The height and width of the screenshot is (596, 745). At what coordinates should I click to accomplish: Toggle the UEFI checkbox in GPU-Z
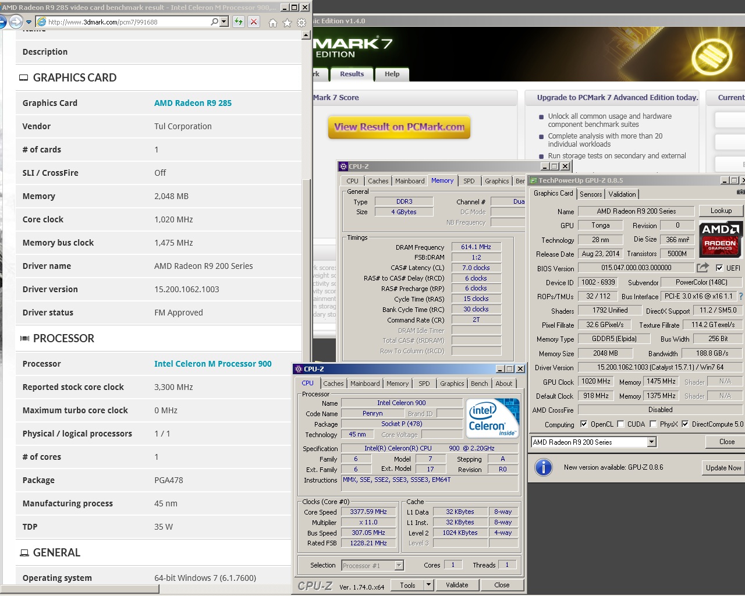click(719, 268)
